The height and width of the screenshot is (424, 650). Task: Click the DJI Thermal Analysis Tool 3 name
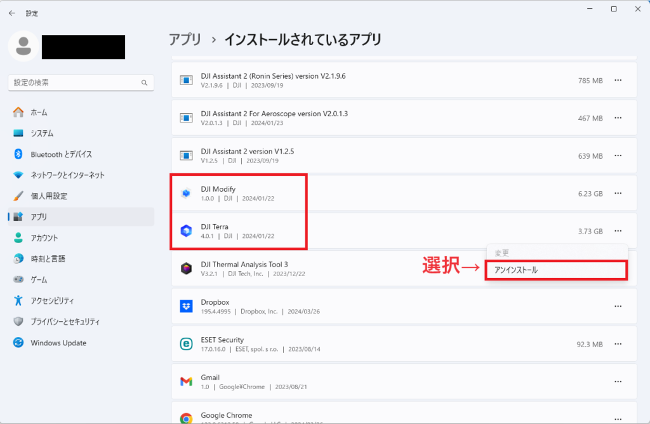point(244,265)
